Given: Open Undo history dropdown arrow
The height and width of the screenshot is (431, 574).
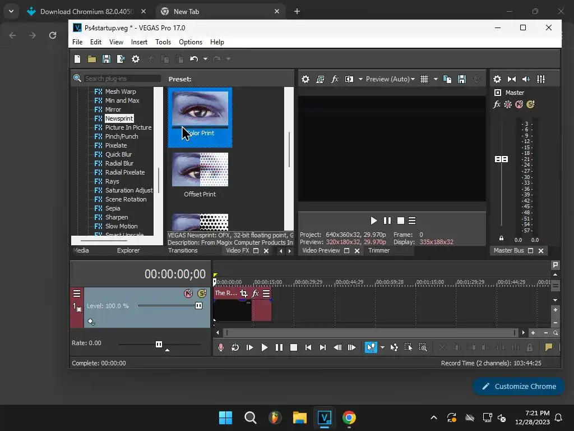Looking at the screenshot, I should tap(205, 59).
